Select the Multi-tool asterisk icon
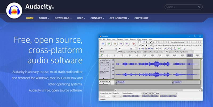 point(146,45)
